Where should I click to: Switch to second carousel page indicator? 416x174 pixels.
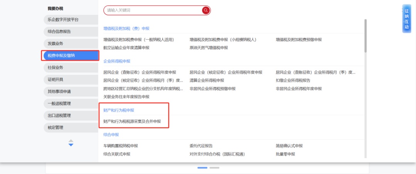click(x=215, y=168)
